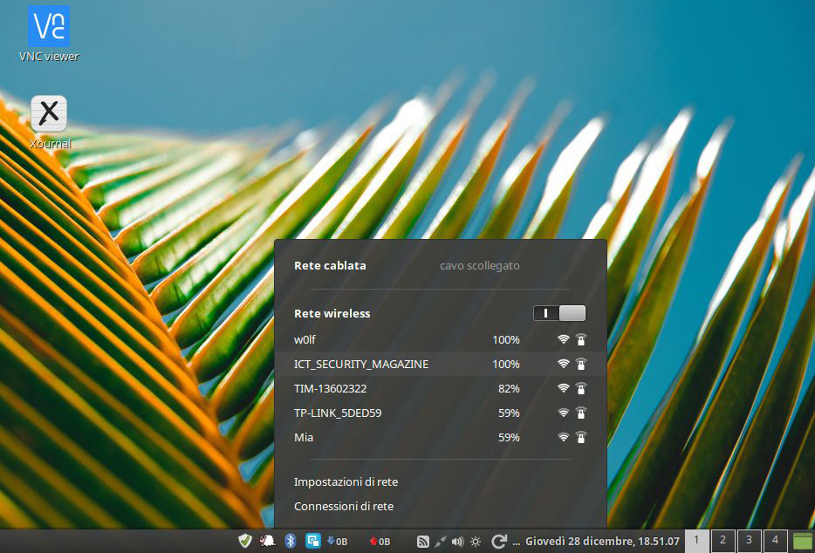Open the RSS feed applet icon
The image size is (815, 553).
tap(423, 542)
